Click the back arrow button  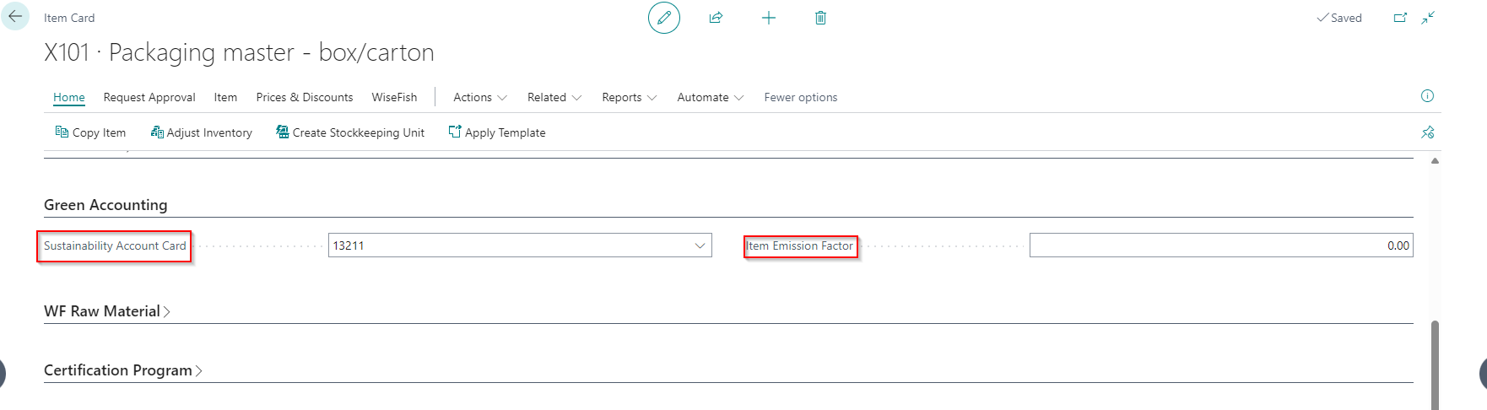pyautogui.click(x=15, y=17)
